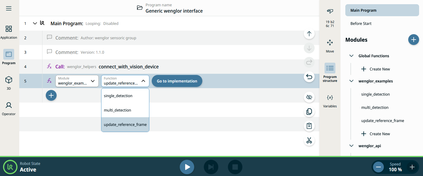Cut the selected program node

[x=309, y=140]
